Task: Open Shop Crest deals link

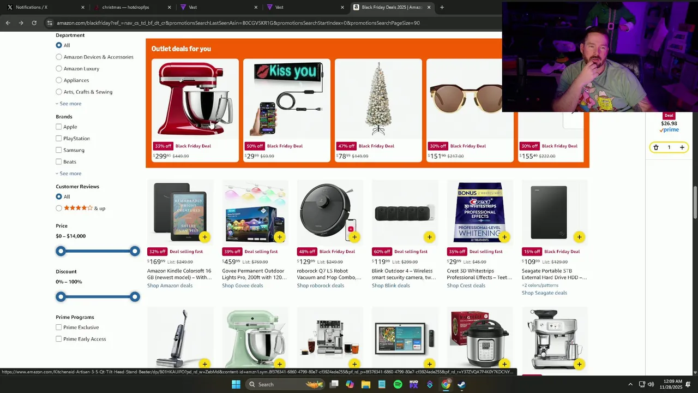Action: (466, 285)
